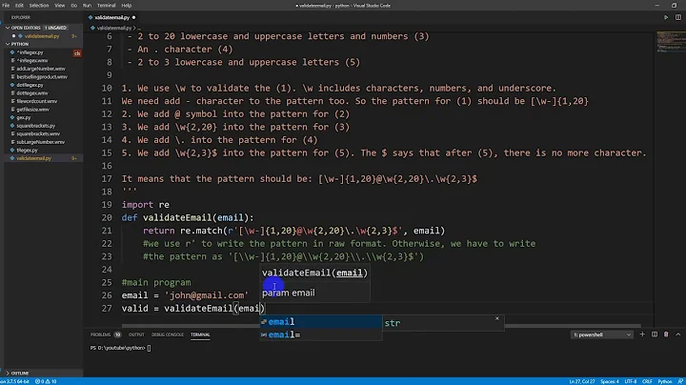Run the Python file with play icon

666,17
